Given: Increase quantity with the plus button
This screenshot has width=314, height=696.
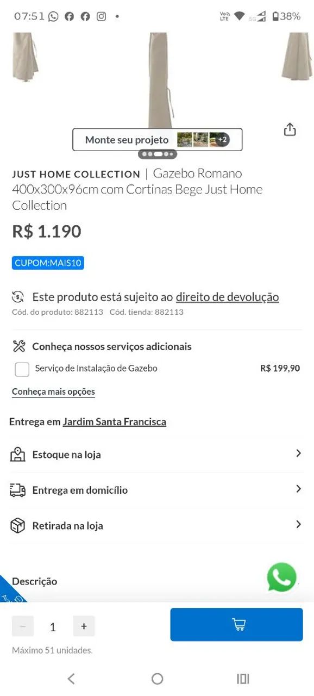Looking at the screenshot, I should point(84,626).
